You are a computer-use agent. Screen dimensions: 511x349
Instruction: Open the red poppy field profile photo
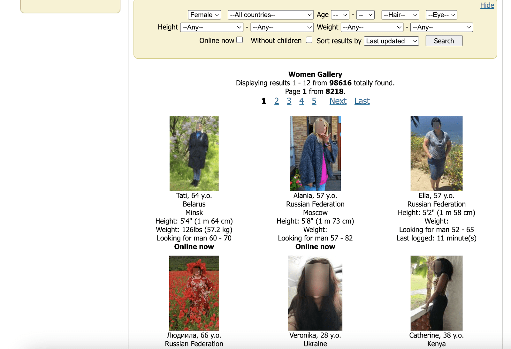(x=194, y=293)
